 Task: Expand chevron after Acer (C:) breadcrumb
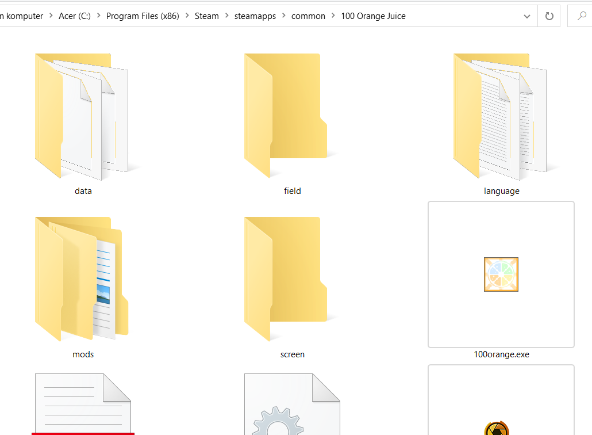(x=98, y=16)
